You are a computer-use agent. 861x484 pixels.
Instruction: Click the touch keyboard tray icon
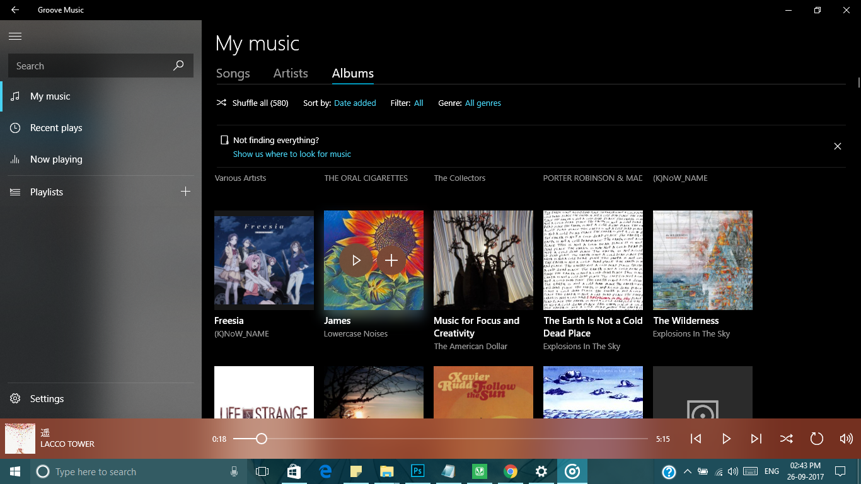point(750,471)
